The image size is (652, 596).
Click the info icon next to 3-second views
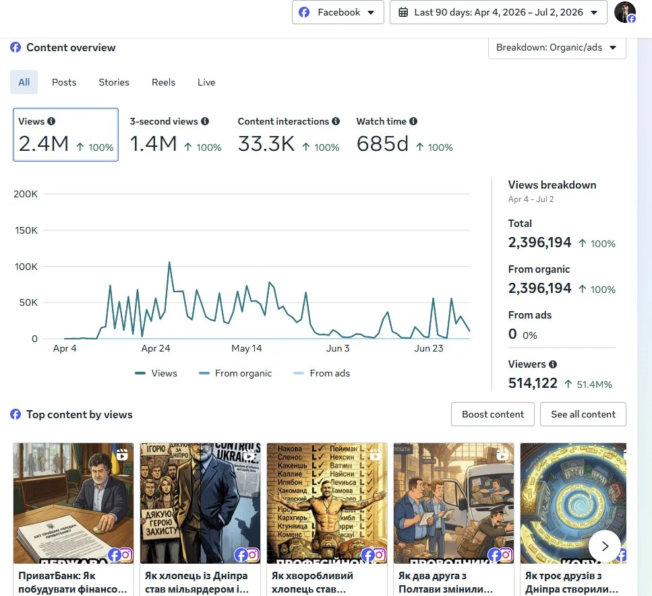click(205, 121)
